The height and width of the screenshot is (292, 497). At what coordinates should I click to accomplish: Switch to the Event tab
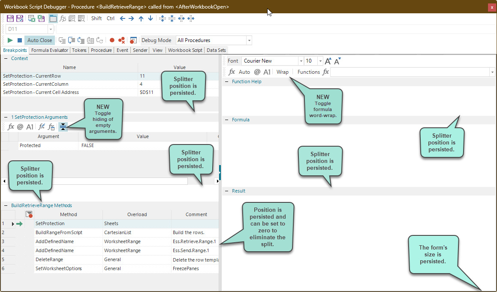click(122, 50)
